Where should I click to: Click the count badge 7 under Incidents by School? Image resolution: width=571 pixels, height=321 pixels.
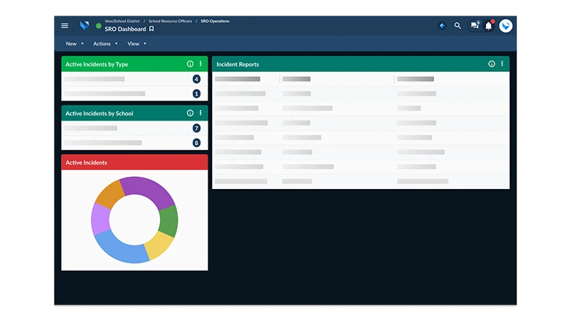[x=196, y=128]
